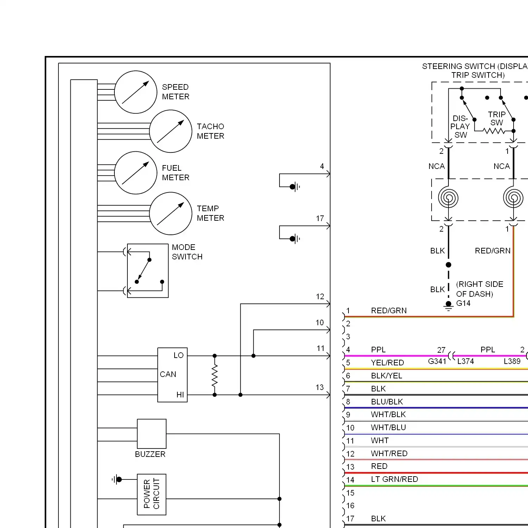
Task: Click the CAN label inside the box
Action: point(168,374)
